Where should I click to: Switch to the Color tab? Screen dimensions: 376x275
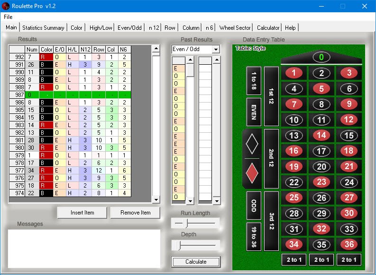(x=76, y=28)
